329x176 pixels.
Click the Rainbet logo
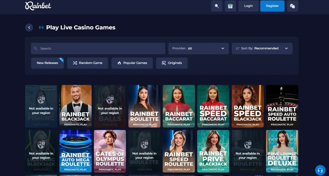38,6
